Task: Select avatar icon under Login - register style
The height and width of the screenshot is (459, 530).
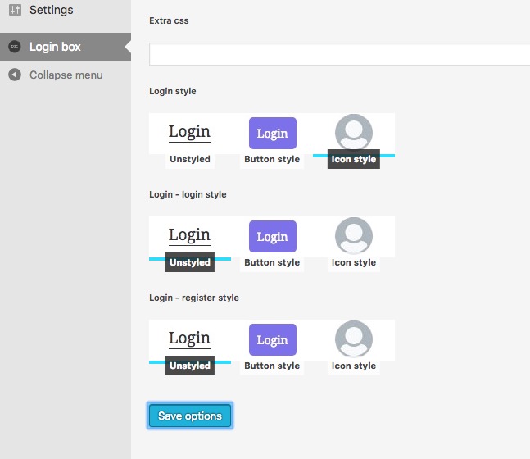Action: (354, 339)
